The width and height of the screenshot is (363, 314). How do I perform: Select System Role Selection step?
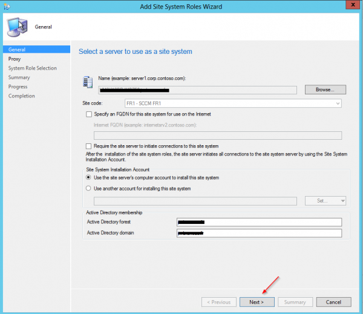click(33, 68)
